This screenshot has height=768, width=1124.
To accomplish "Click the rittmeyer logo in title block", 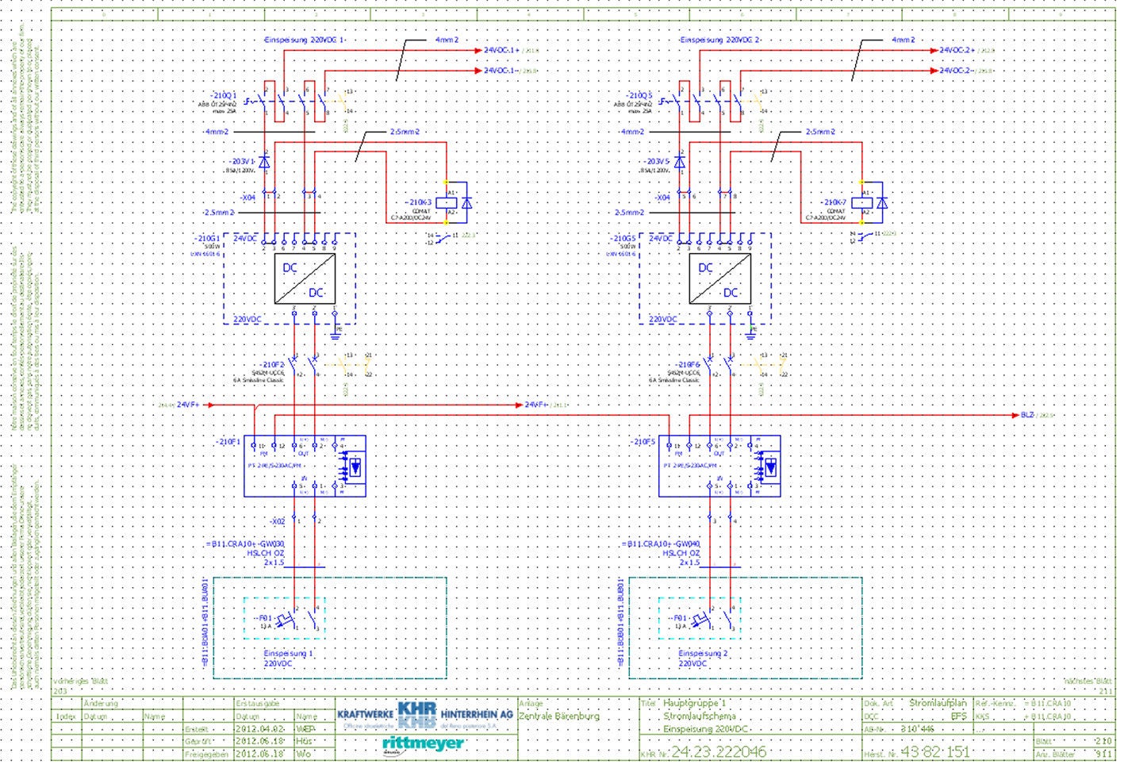I will (x=423, y=743).
